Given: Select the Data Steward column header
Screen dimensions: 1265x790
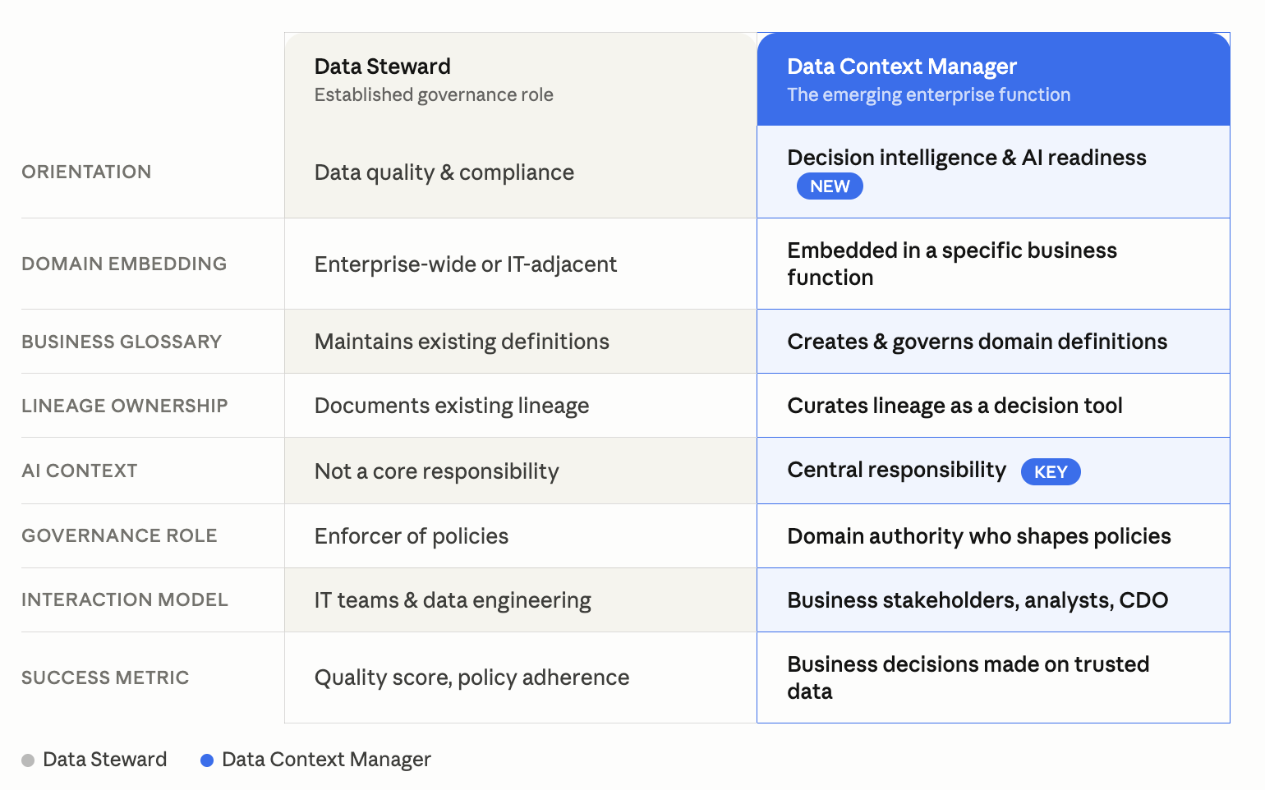Looking at the screenshot, I should tap(383, 67).
